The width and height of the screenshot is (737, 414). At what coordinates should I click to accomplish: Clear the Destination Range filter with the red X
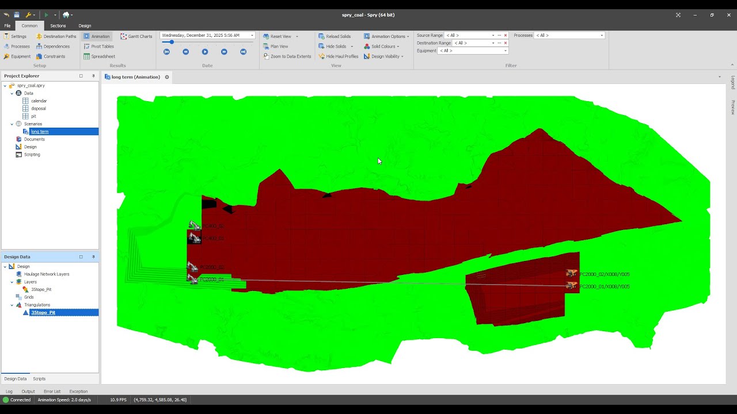point(506,43)
